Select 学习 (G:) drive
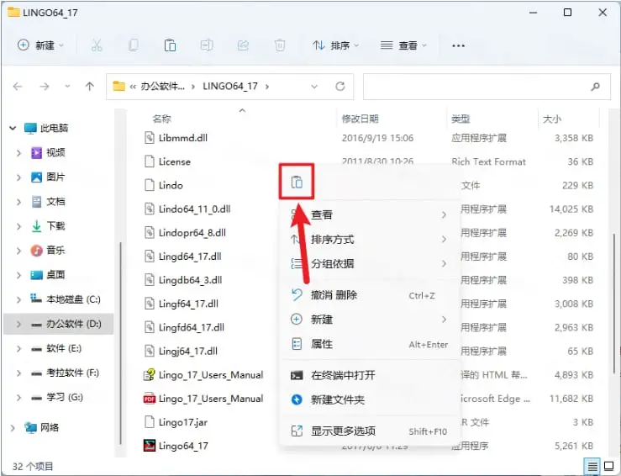The height and width of the screenshot is (476, 621). click(x=65, y=397)
